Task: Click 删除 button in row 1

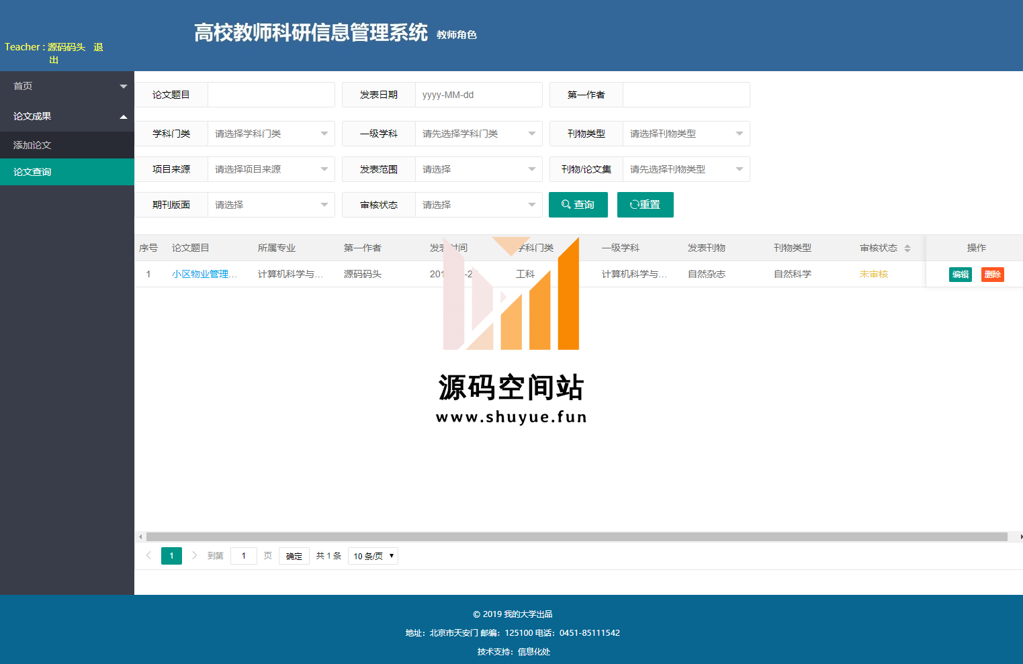Action: (993, 274)
